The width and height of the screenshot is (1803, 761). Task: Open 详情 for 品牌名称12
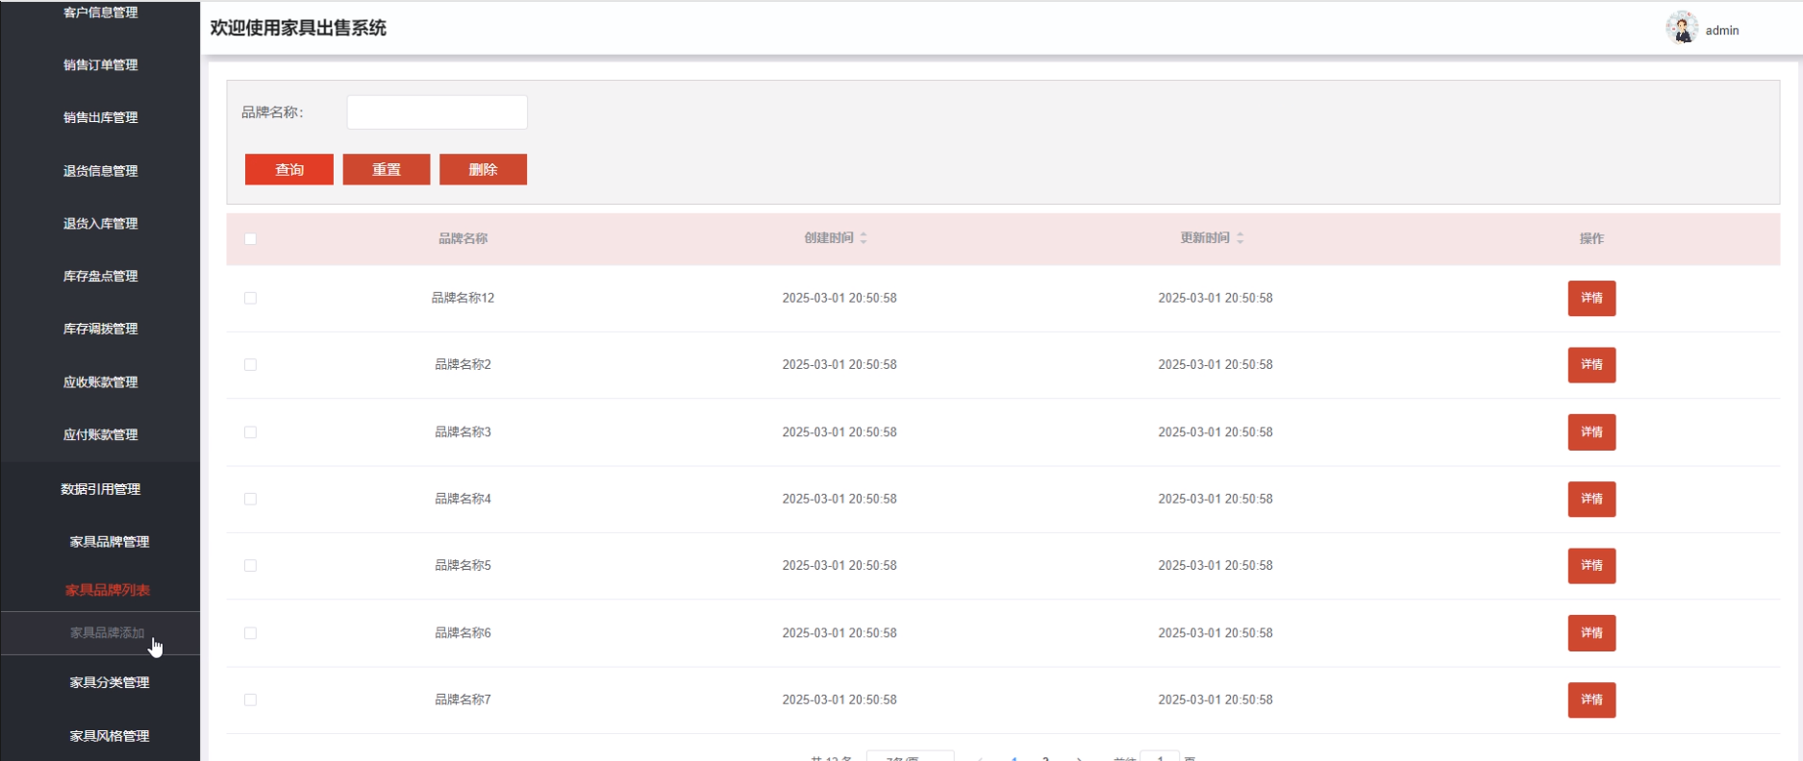pos(1591,298)
